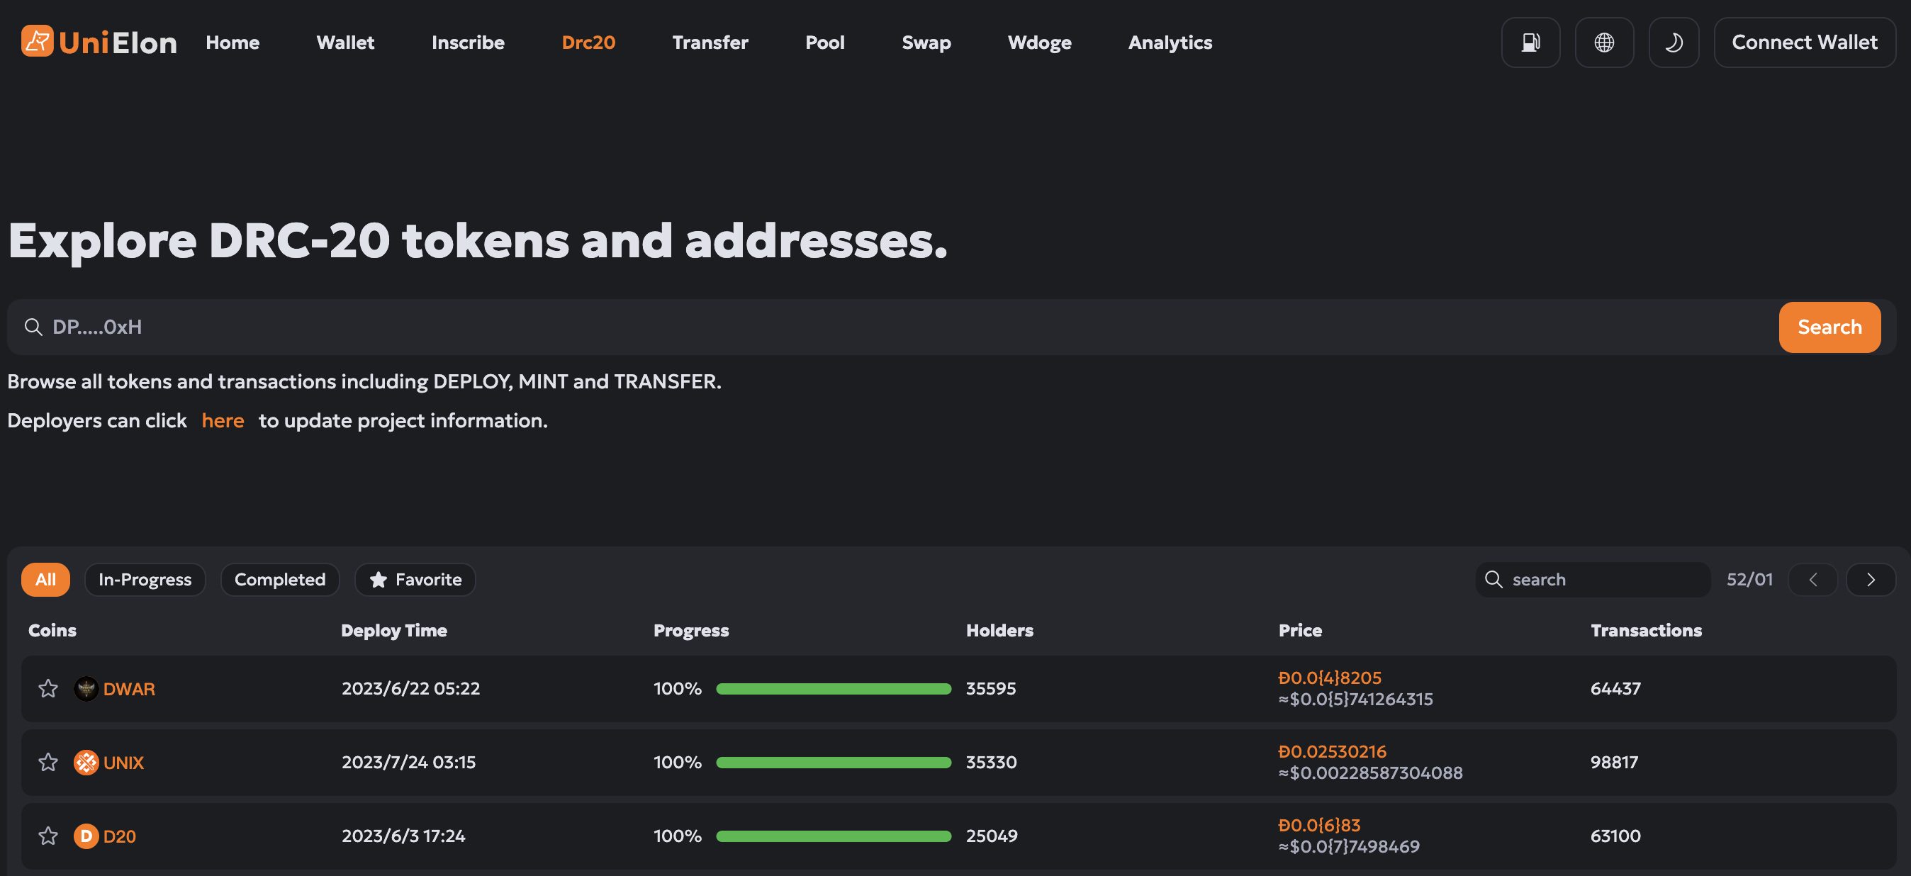
Task: Mark D20 token as favorite
Action: click(48, 836)
